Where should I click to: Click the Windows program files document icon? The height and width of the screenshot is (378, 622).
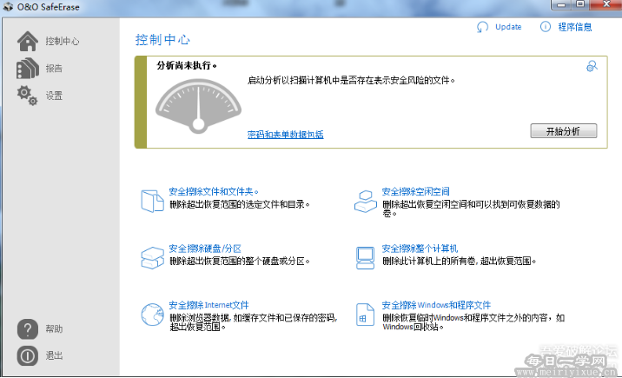(366, 315)
